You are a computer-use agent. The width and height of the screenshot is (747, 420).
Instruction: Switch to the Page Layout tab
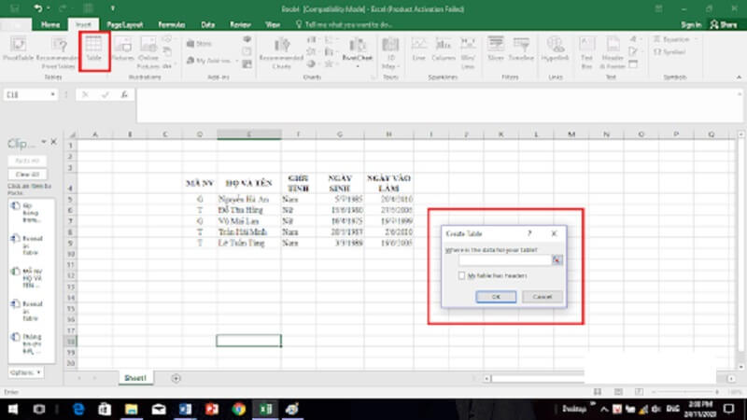(x=124, y=24)
